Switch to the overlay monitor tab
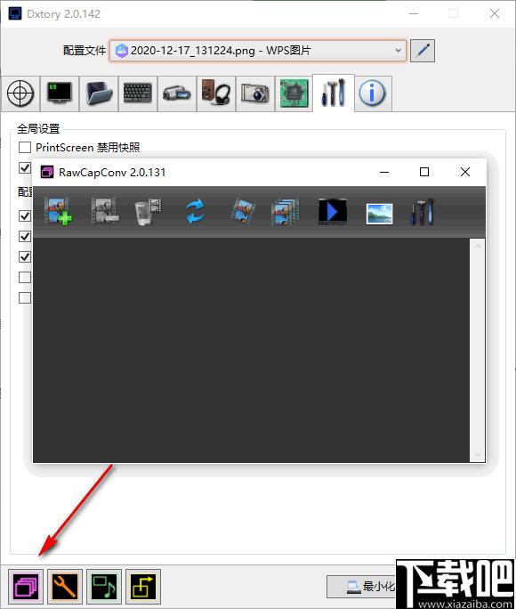Image resolution: width=516 pixels, height=609 pixels. tap(60, 93)
